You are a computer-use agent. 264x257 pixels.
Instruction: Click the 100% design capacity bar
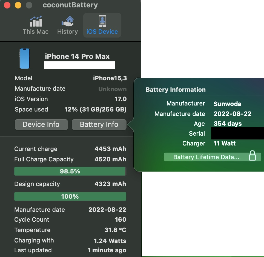(70, 196)
